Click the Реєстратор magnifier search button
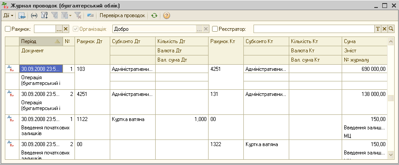Viewport: 399px width, 165px height. coord(391,29)
